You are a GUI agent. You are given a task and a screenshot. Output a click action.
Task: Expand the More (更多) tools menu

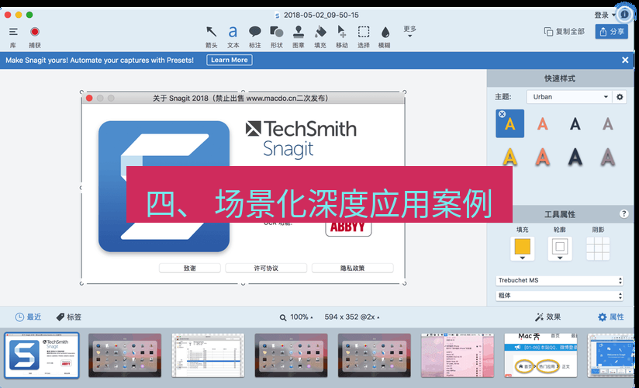tap(409, 31)
